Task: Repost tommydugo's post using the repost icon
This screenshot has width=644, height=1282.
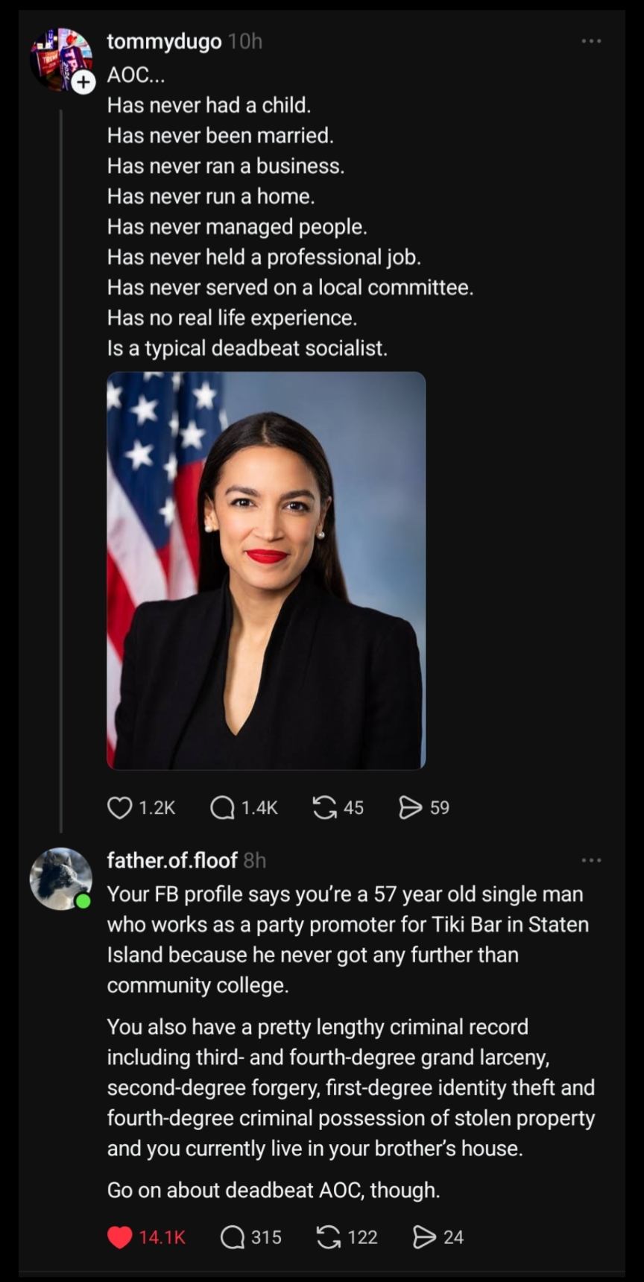Action: 324,807
